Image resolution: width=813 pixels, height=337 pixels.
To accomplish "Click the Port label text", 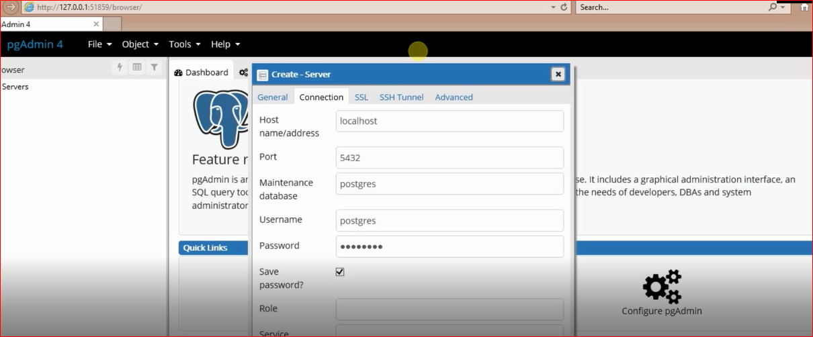I will pos(268,156).
